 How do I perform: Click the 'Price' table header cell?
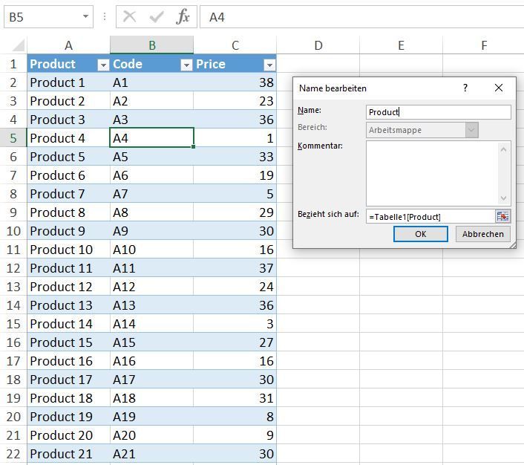(235, 64)
